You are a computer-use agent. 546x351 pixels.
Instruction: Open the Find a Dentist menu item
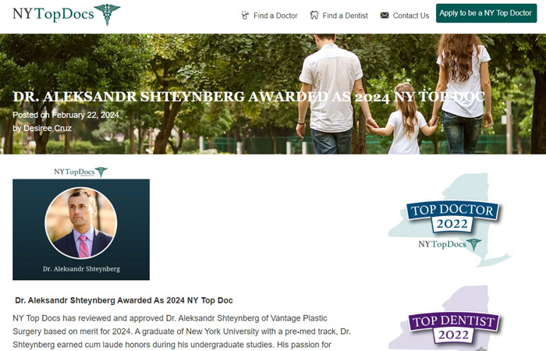339,16
